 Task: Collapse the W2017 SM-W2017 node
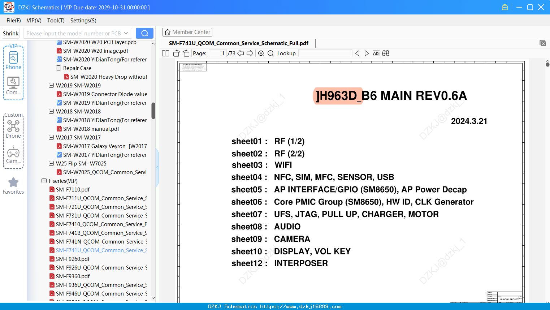[x=51, y=137]
